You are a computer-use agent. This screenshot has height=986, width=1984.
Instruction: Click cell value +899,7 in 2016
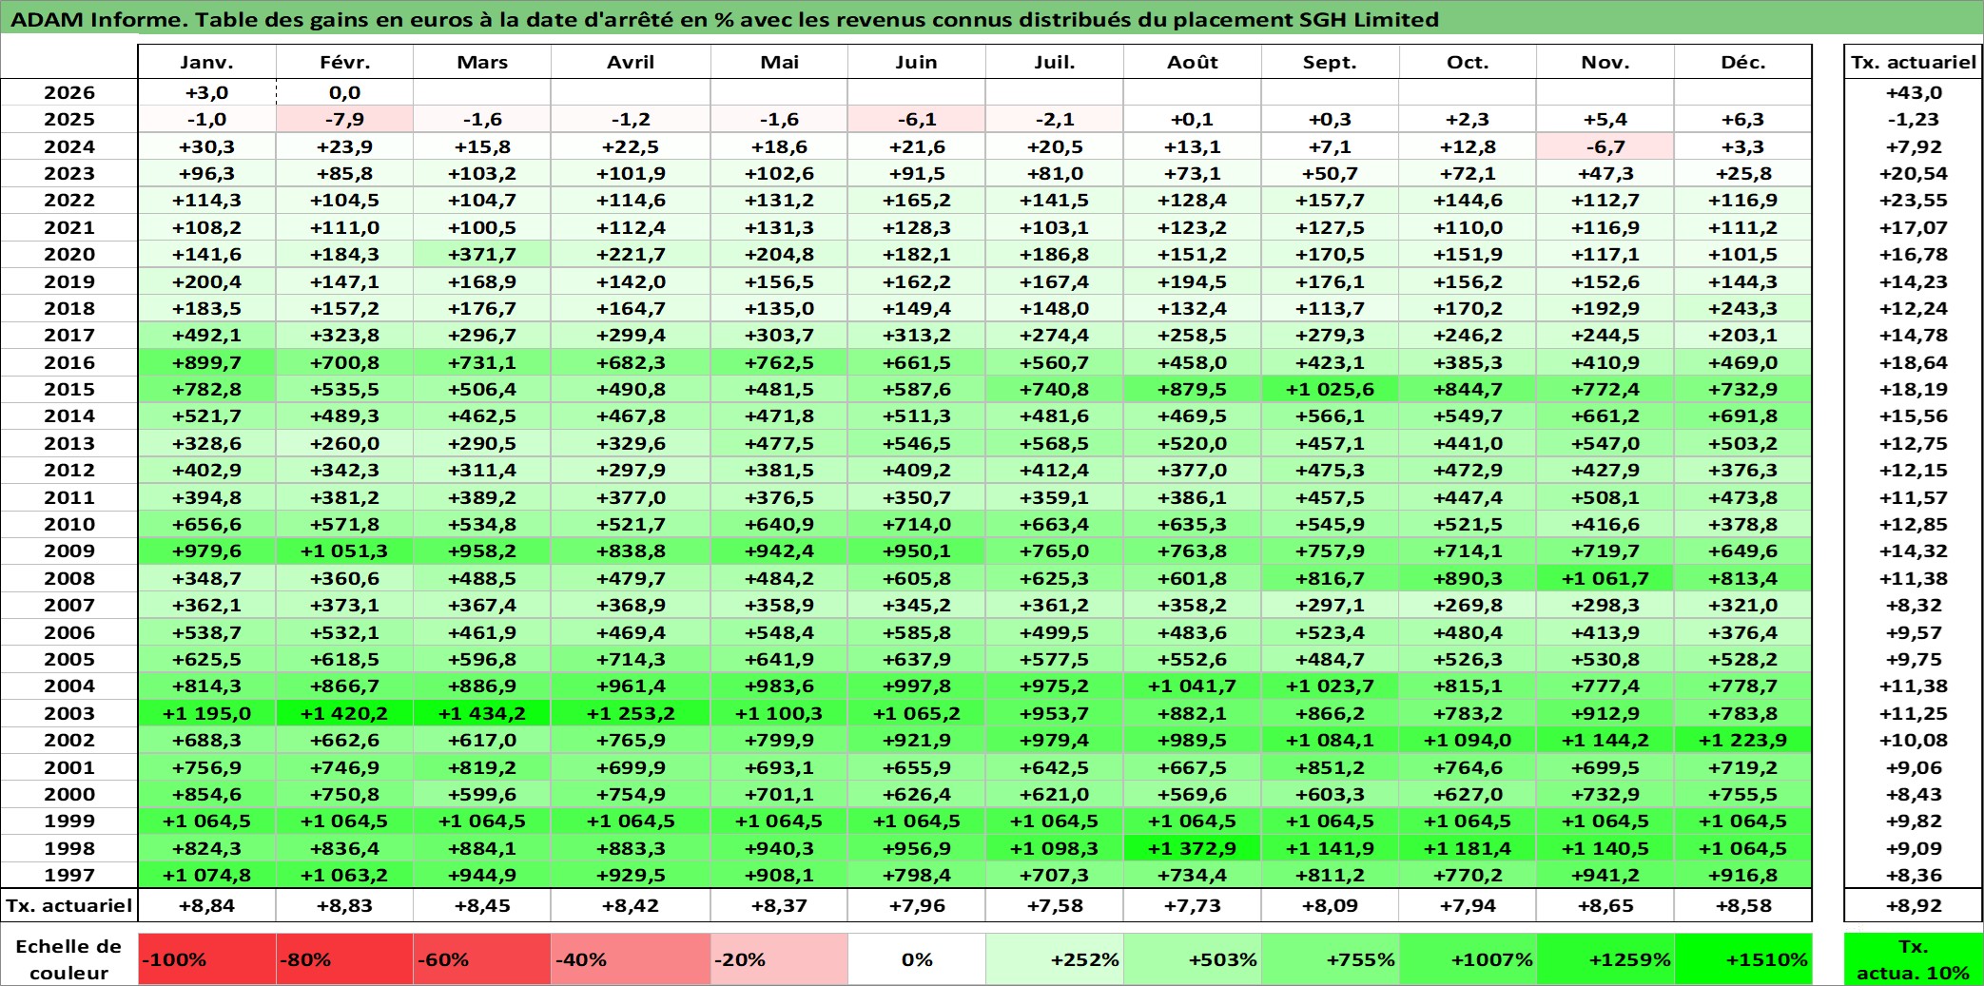coord(207,362)
